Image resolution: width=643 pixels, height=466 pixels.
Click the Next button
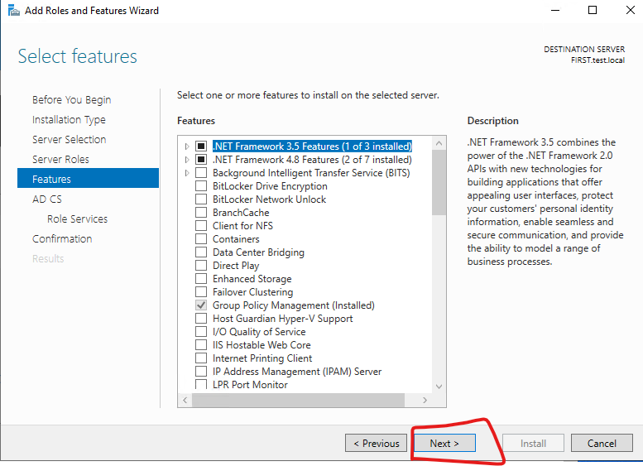point(444,443)
